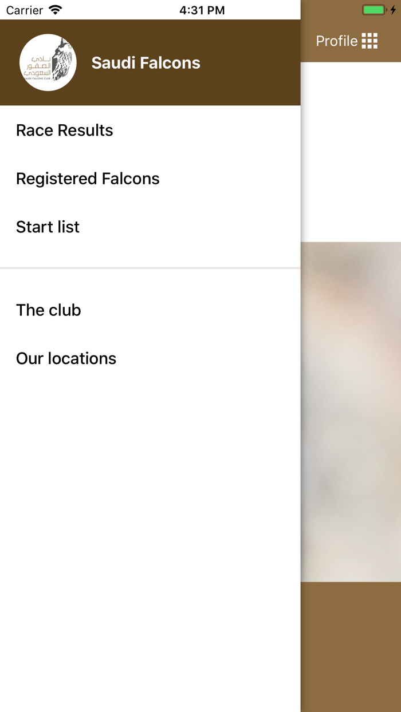Select the Wi-Fi signal icon
The width and height of the screenshot is (401, 712).
click(54, 9)
